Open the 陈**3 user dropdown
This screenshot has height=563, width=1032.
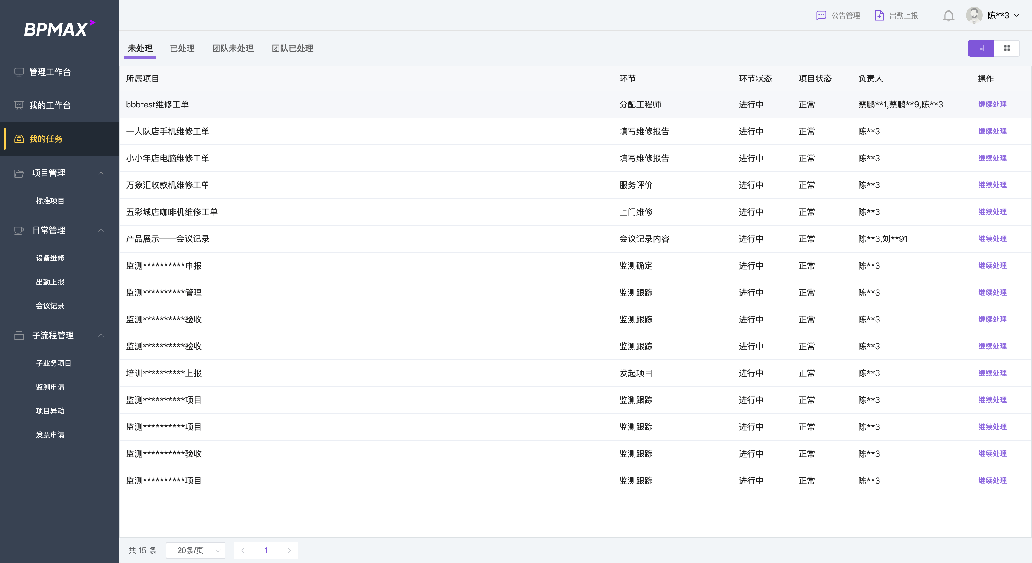click(1003, 15)
